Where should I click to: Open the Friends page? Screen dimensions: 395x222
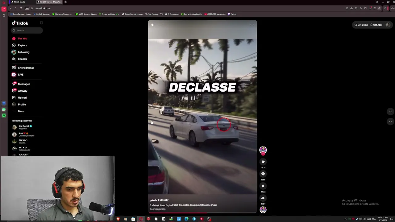(19, 59)
